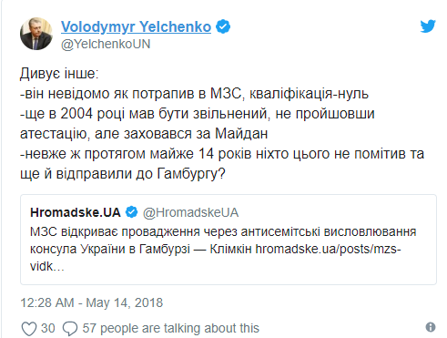Open the Volodymyr Yelchenko name link
Image resolution: width=447 pixels, height=338 pixels.
pyautogui.click(x=136, y=26)
